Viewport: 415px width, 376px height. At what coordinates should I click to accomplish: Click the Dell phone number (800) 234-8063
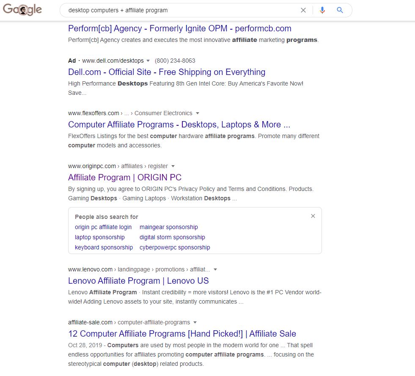[x=175, y=61]
